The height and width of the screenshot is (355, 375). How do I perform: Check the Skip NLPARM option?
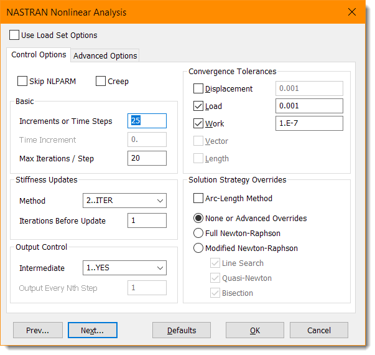[23, 81]
